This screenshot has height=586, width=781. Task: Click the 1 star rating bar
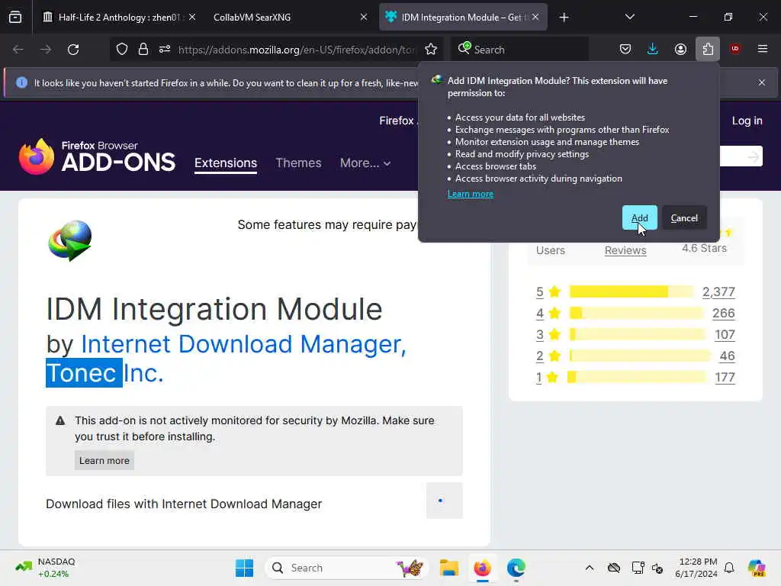click(636, 377)
